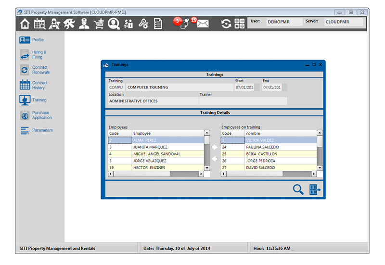Image resolution: width=385 pixels, height=265 pixels.
Task: Click the Trainer input field
Action: pos(243,101)
